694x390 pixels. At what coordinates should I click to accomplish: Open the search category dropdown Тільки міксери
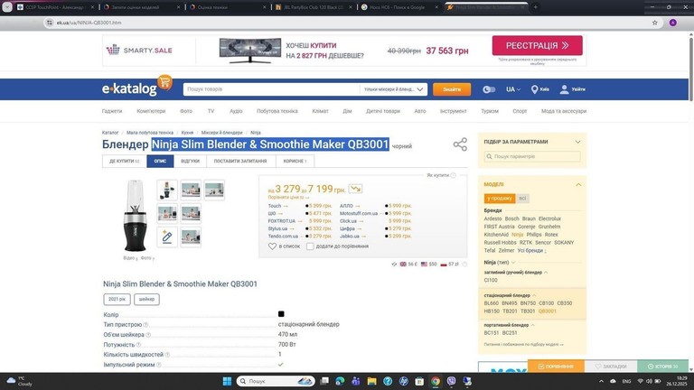coord(393,89)
